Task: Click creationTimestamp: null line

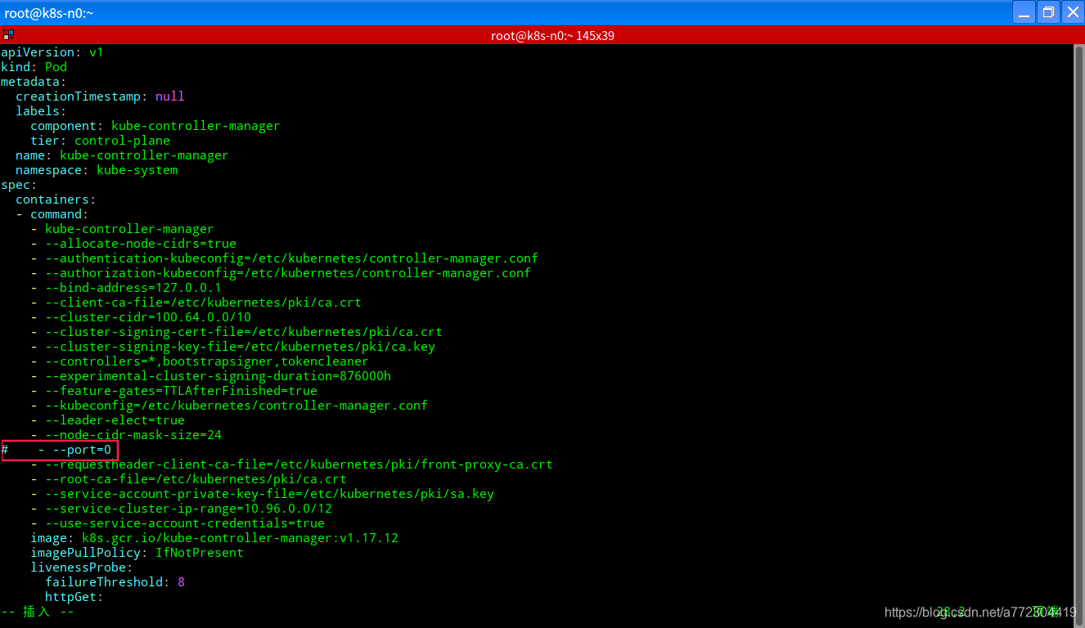Action: click(x=100, y=96)
